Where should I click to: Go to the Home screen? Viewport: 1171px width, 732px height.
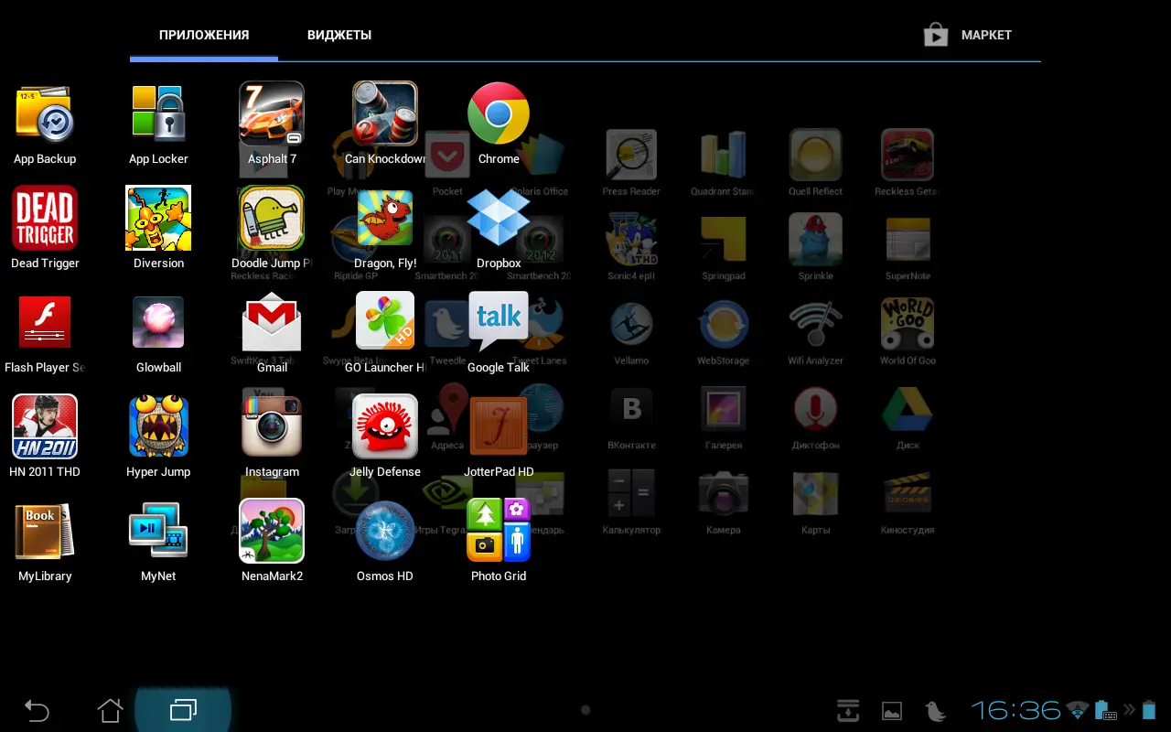click(110, 710)
